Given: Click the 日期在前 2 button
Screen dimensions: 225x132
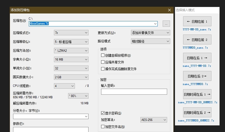Looking at the screenshot, I should 197,40.
